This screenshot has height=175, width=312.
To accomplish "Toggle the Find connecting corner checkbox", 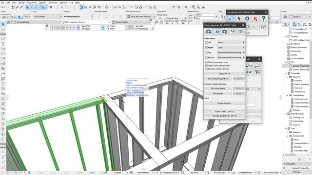I will coord(206,62).
